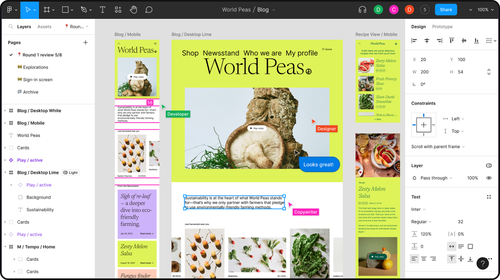
Task: Toggle constrain proportions lock
Action: 489,72
